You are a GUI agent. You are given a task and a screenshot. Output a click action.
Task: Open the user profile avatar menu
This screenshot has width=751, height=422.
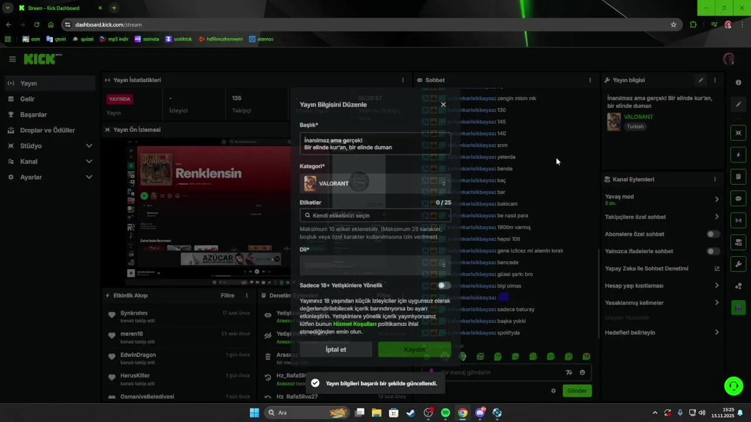pos(729,59)
